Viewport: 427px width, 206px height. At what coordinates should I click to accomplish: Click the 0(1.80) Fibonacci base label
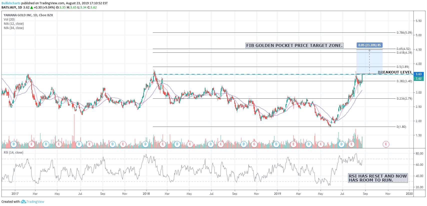(401, 127)
